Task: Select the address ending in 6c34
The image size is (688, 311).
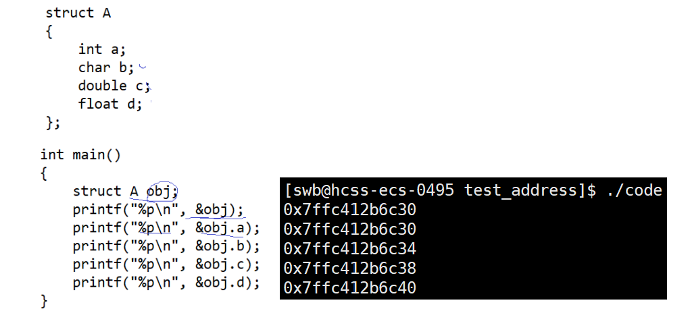Action: point(349,249)
